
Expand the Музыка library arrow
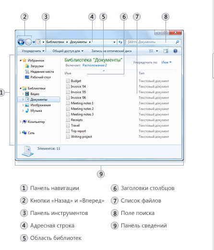point(23,111)
